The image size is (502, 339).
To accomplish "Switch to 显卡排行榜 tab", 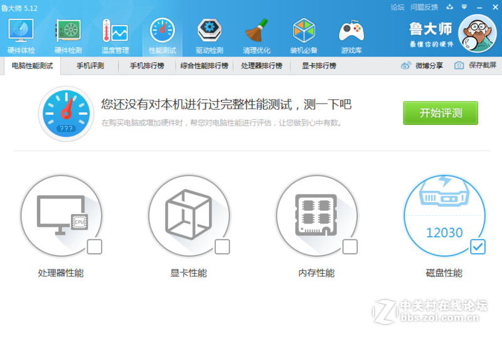I will [319, 66].
